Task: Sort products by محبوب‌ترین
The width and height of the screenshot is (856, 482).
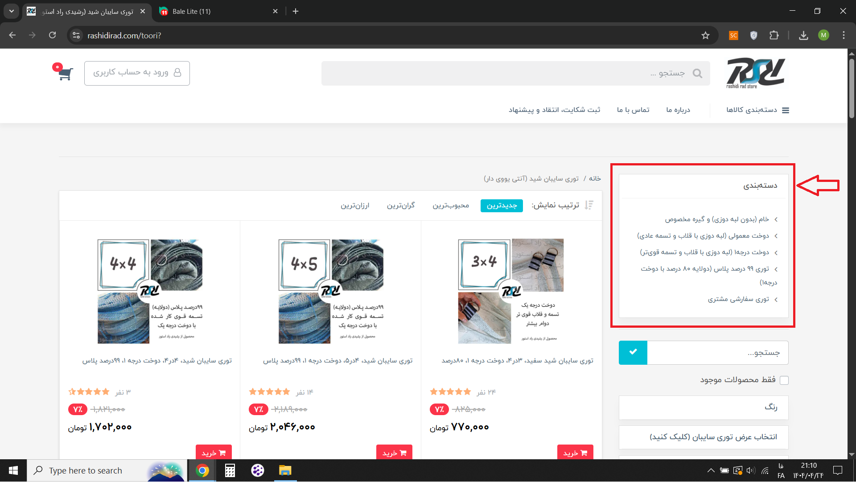Action: pyautogui.click(x=451, y=206)
